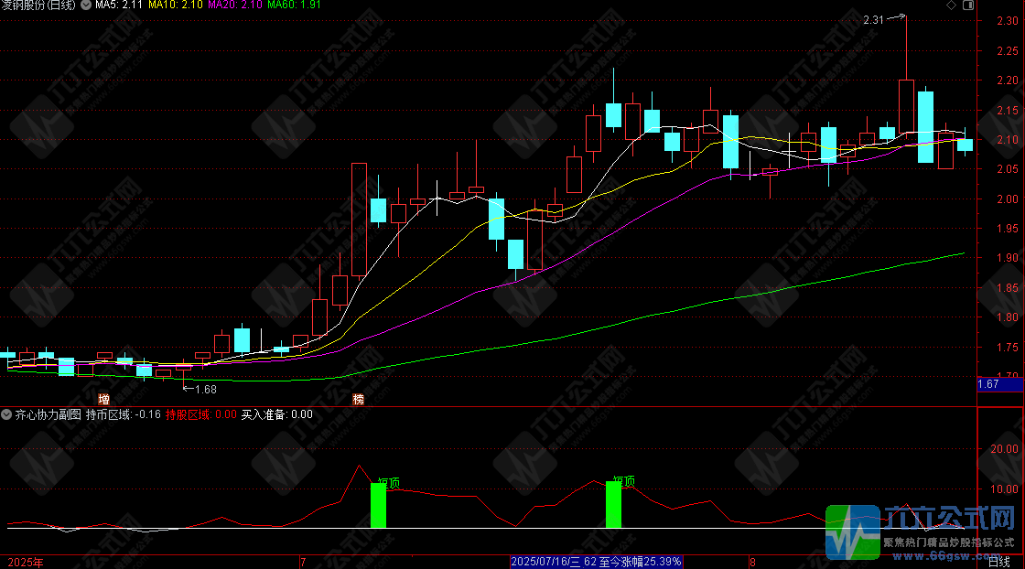The image size is (1025, 569).
Task: Click the 2025/07/16 date info bar
Action: (x=597, y=562)
